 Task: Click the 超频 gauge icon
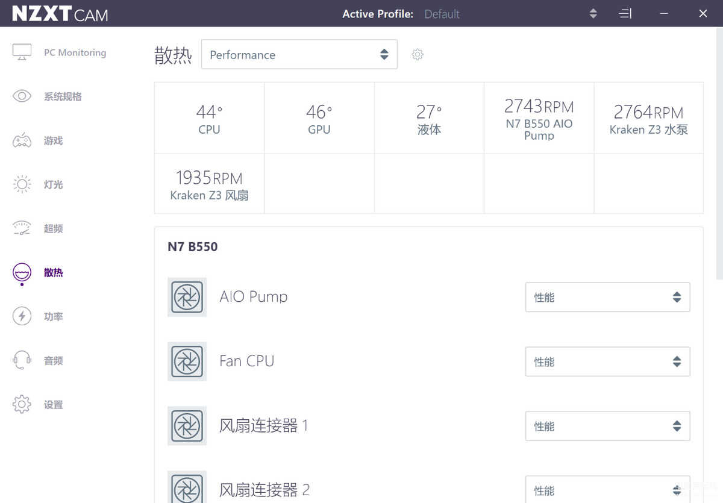22,228
